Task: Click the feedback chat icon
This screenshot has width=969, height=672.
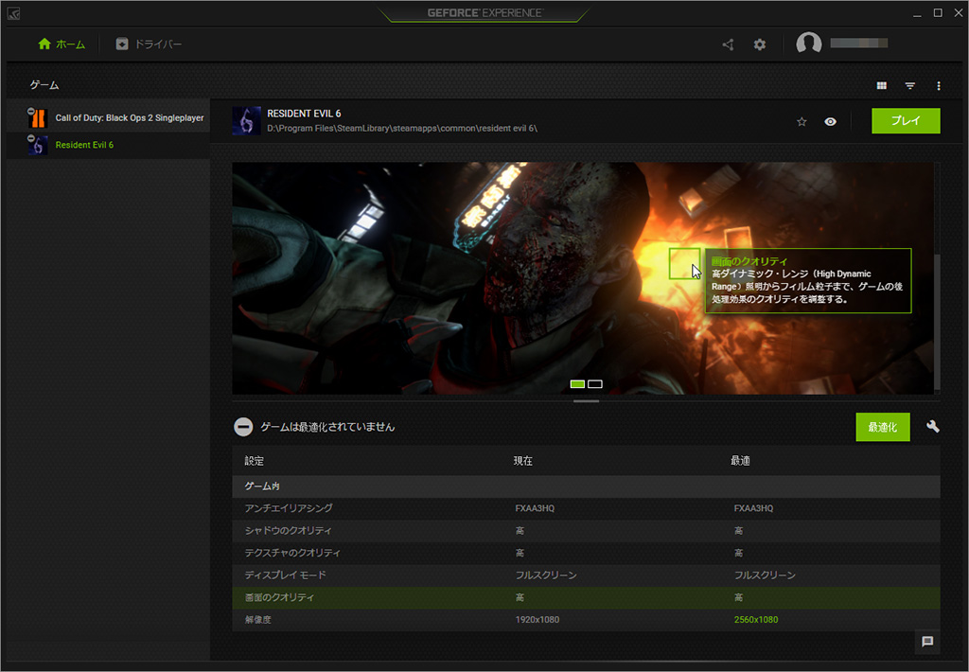Action: [927, 642]
